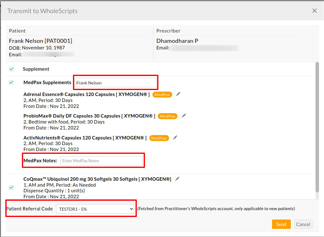Viewport: 324px width, 237px height.
Task: Click the MedPax badge beside ProbioMax
Action: [167, 116]
